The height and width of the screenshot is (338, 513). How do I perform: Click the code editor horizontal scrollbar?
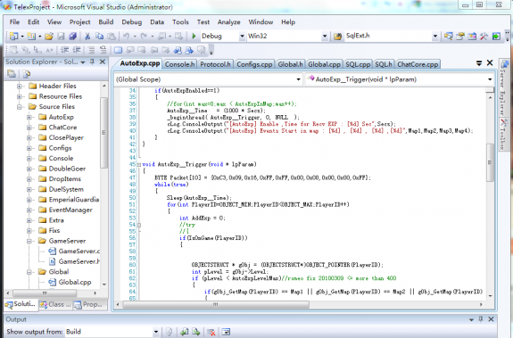(300, 305)
